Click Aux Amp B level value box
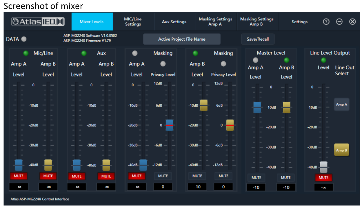This screenshot has width=364, height=208. pos(106,187)
